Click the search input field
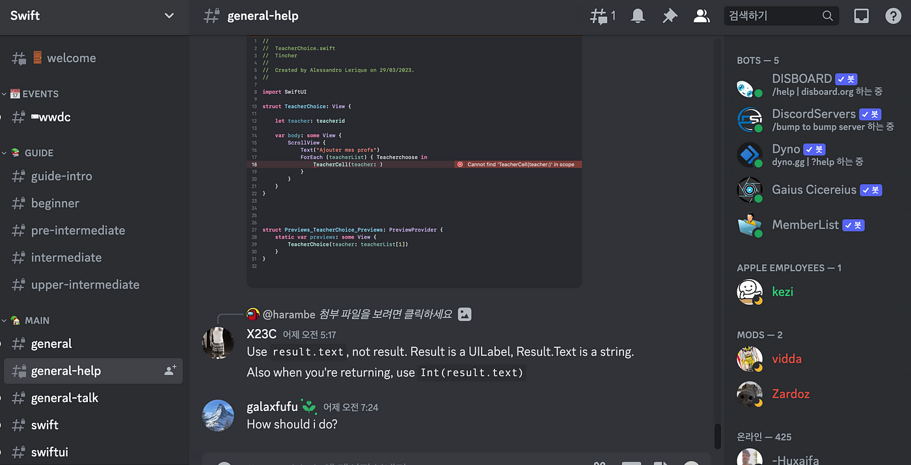The image size is (911, 465). point(781,16)
